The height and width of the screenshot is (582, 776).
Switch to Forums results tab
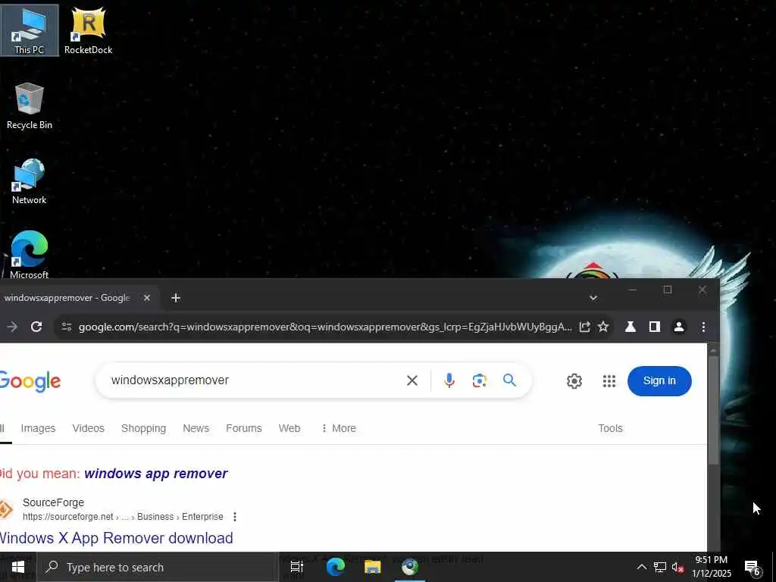[243, 428]
